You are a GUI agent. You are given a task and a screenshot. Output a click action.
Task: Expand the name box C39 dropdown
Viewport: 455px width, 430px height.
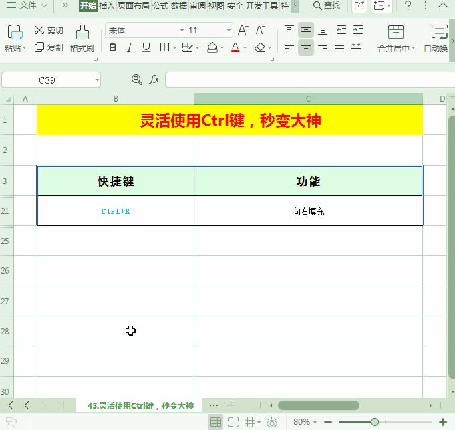click(x=97, y=80)
